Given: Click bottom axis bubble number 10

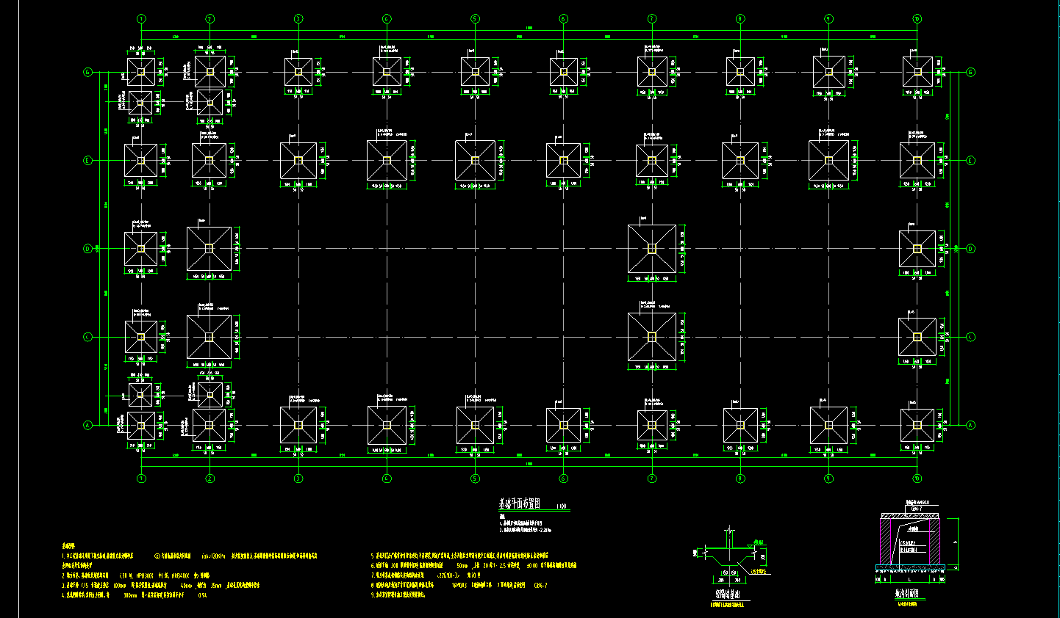Looking at the screenshot, I should (917, 479).
